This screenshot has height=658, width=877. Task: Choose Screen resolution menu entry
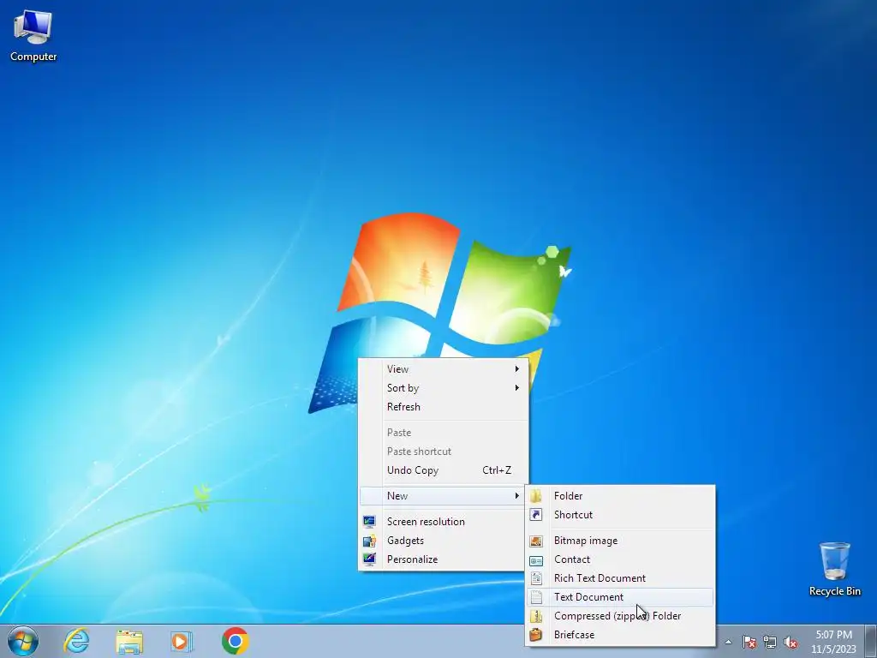pyautogui.click(x=443, y=522)
